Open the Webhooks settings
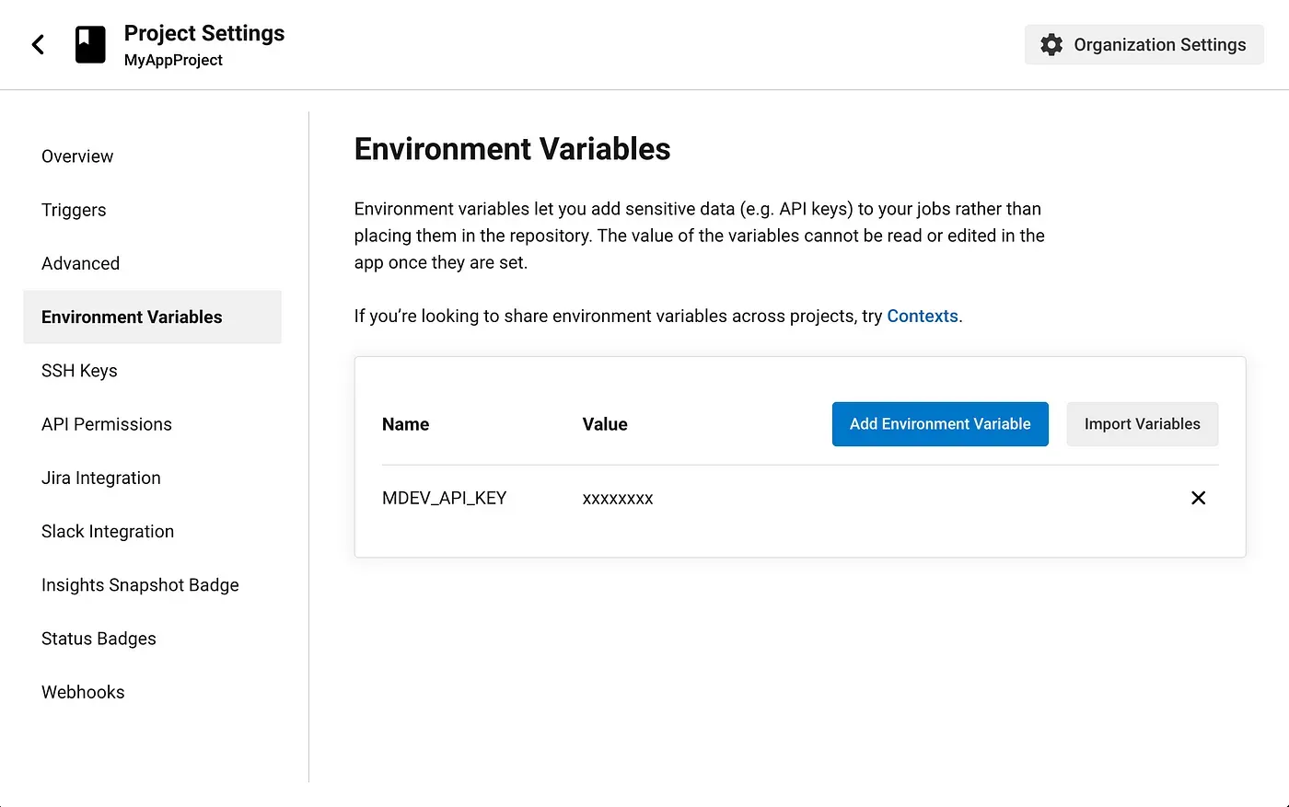1289x807 pixels. coord(83,692)
